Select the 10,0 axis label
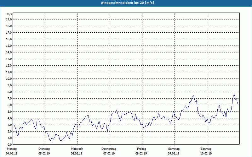Screen dimensions: 252x157 pyautogui.click(x=9, y=79)
